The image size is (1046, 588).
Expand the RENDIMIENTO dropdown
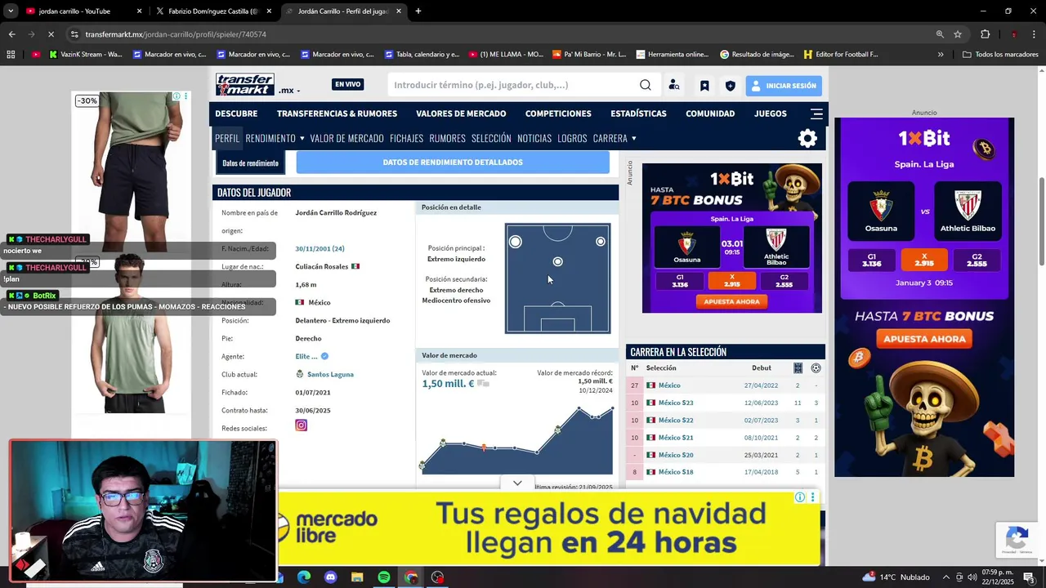pyautogui.click(x=275, y=138)
